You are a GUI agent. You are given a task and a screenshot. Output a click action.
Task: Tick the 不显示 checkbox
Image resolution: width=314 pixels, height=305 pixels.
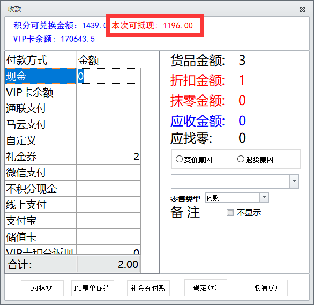230,212
